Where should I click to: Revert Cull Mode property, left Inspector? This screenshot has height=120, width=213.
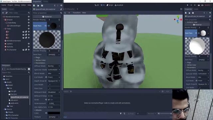pos(46,77)
